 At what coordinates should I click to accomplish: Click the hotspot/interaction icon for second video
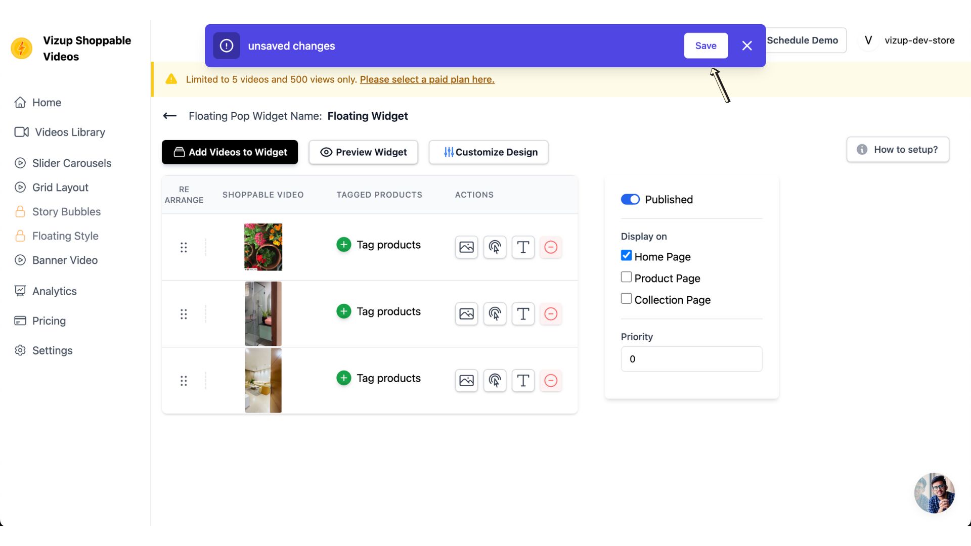(x=495, y=313)
